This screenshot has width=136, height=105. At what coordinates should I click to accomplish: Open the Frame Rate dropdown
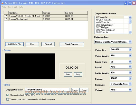point(130,62)
